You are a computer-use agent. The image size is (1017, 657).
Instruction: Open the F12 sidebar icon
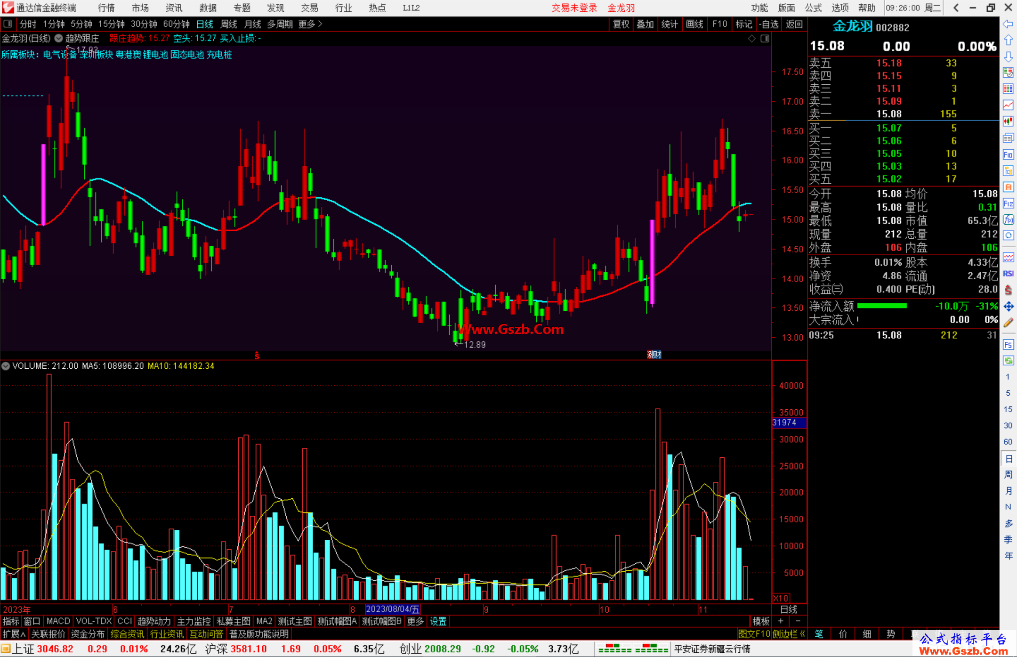coord(1008,203)
